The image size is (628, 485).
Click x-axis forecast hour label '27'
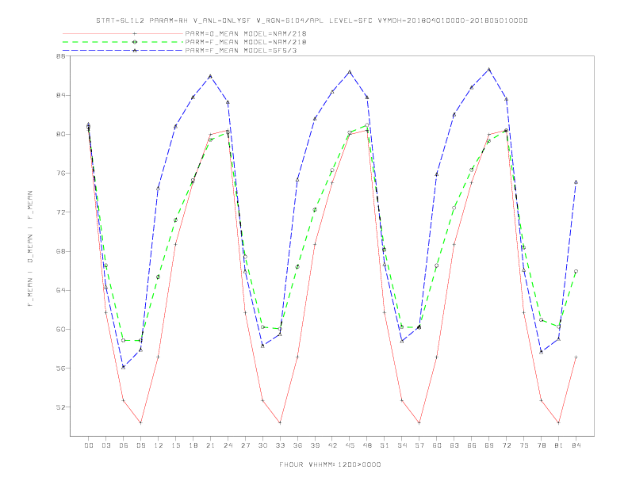pyautogui.click(x=246, y=445)
